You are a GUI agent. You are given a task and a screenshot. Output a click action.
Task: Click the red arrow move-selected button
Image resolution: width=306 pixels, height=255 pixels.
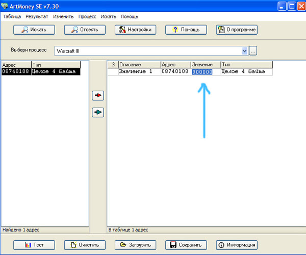click(x=98, y=95)
